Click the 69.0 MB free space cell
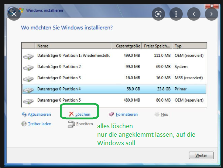Image resolution: width=223 pixels, height=168 pixels. point(163,67)
